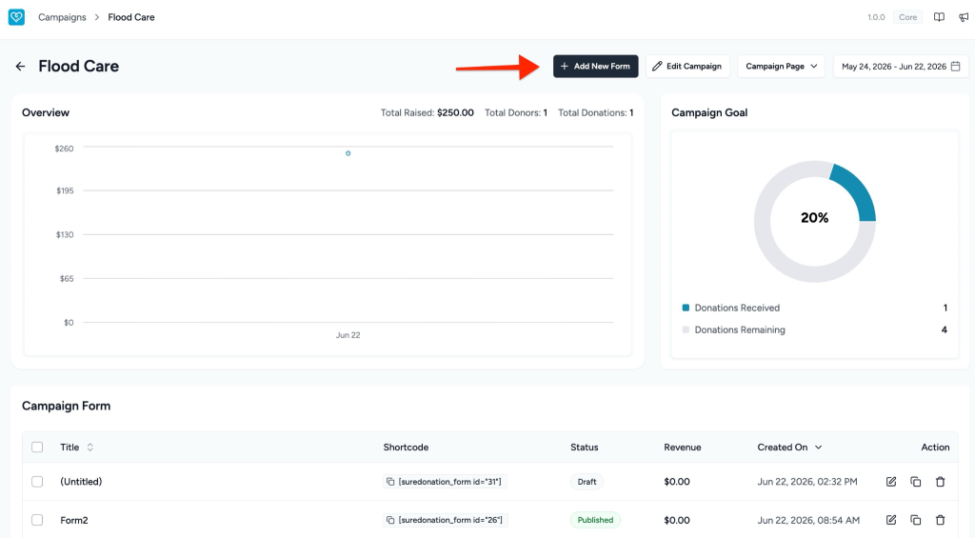Navigate to Campaigns breadcrumb
Viewport: 975px width, 538px height.
pyautogui.click(x=62, y=17)
